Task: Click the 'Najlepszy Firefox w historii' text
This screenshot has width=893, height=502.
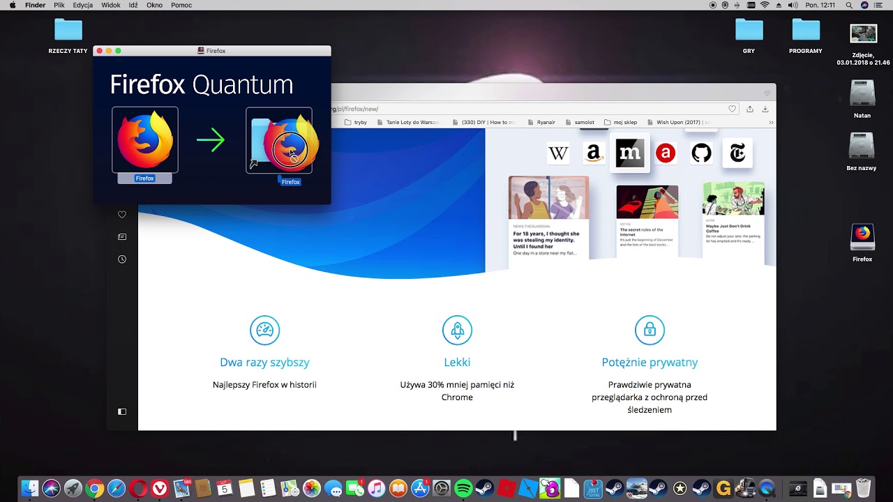Action: tap(264, 385)
